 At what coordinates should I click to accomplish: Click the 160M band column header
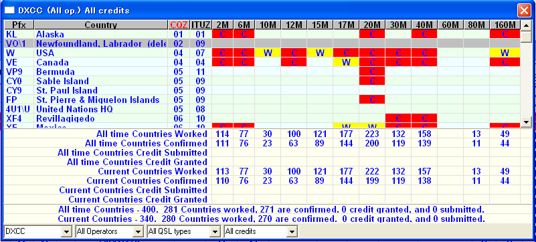[x=505, y=25]
